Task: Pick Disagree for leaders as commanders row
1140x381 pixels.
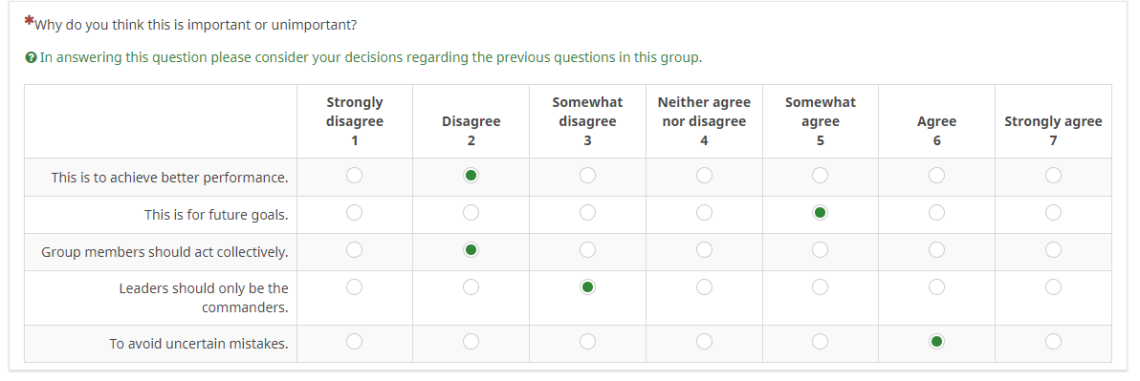Action: click(x=471, y=287)
